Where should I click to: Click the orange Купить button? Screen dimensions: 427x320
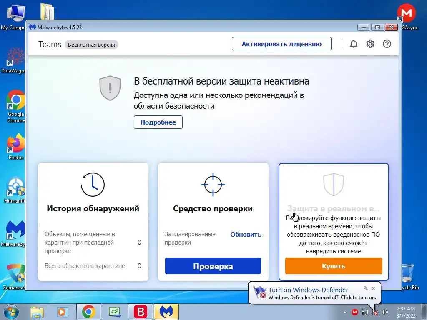click(x=334, y=266)
